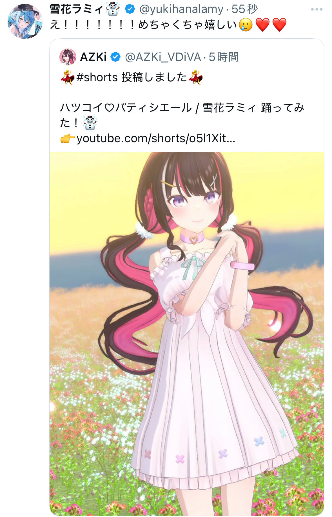
Task: Open AZKi's small profile avatar
Action: [x=68, y=57]
